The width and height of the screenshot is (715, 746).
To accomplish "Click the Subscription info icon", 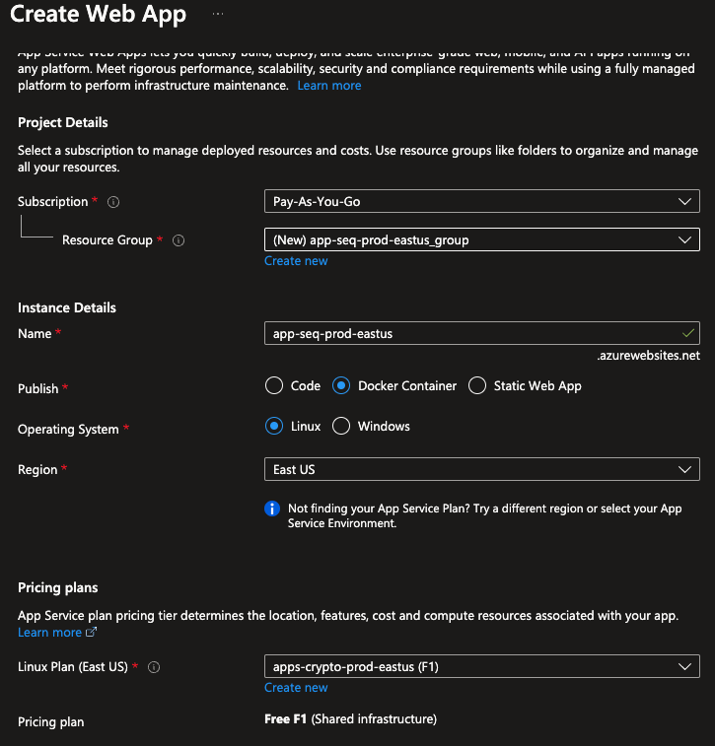I will 113,202.
